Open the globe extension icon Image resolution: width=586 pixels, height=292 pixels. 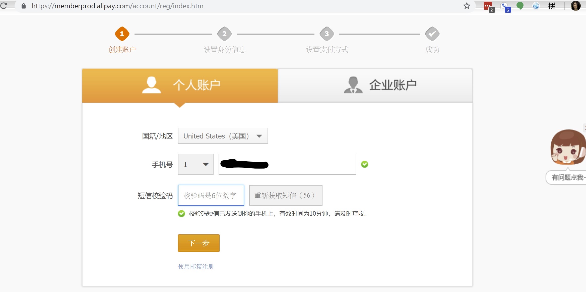click(536, 6)
